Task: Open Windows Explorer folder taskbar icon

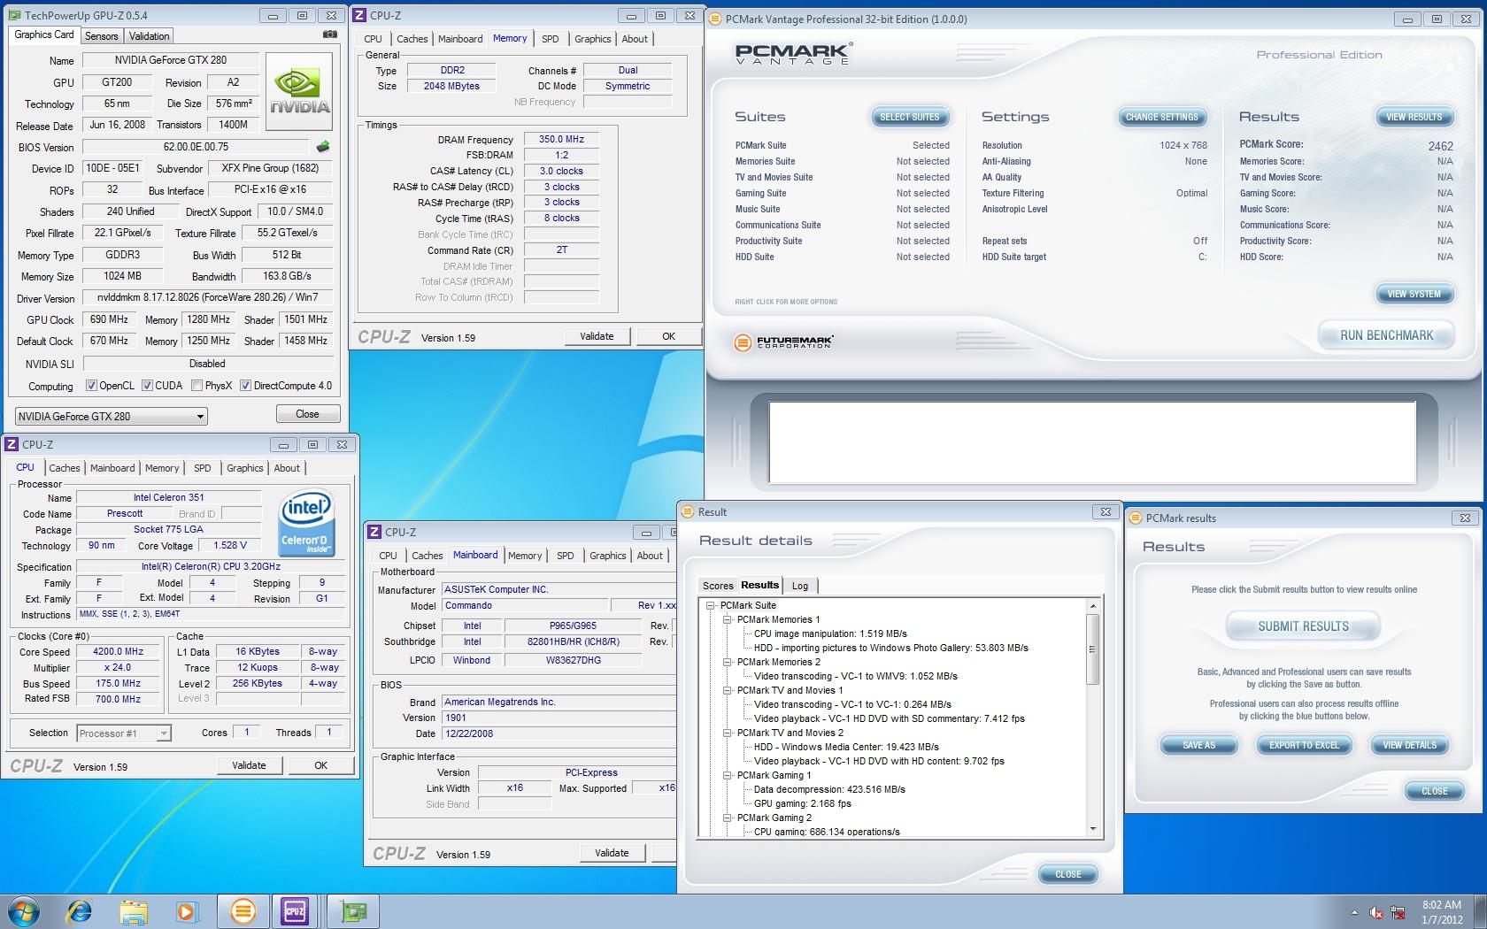Action: pos(134,910)
